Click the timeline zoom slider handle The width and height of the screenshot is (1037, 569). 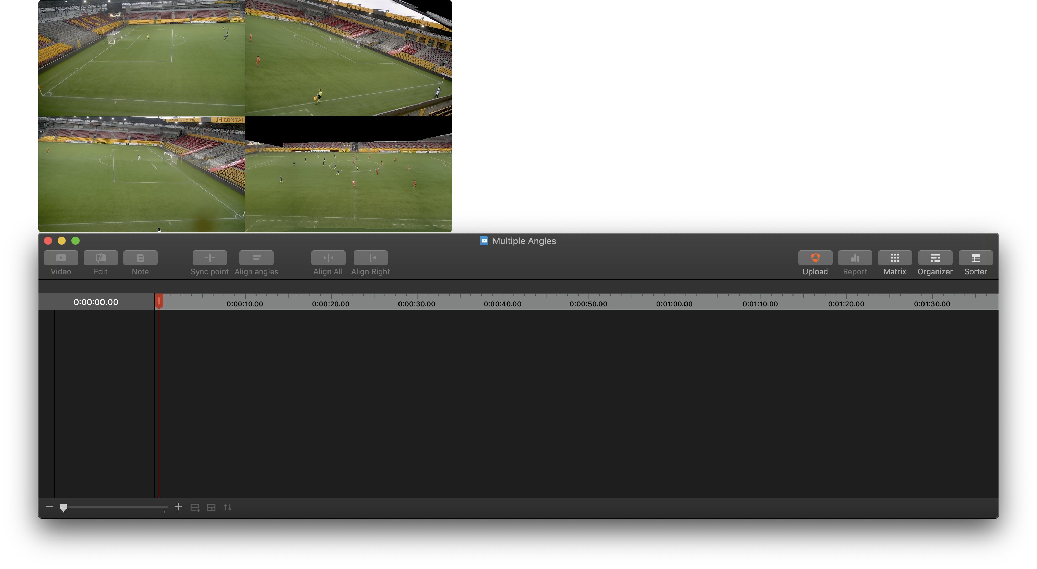pyautogui.click(x=63, y=508)
